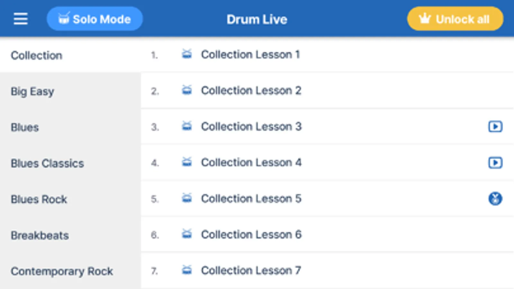The height and width of the screenshot is (289, 514).
Task: Select the Blues category
Action: [x=25, y=127]
